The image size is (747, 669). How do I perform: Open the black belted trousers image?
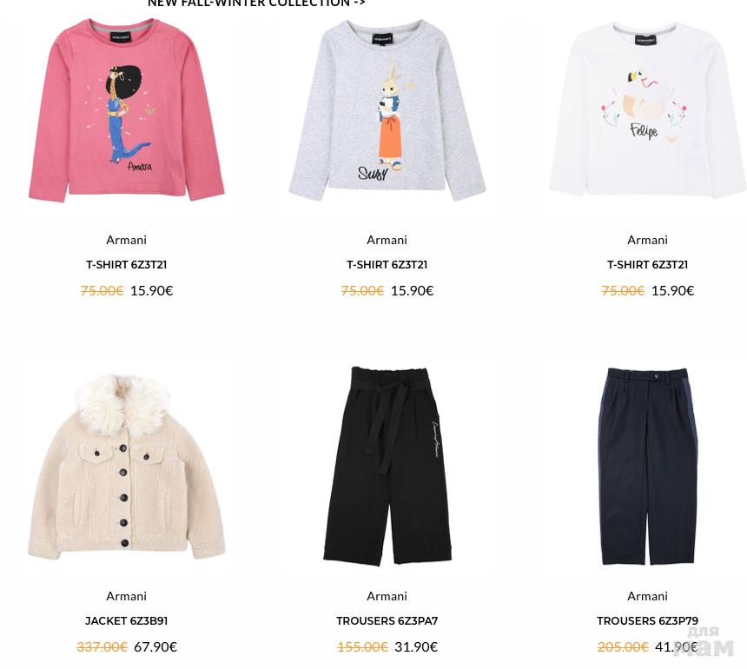387,466
